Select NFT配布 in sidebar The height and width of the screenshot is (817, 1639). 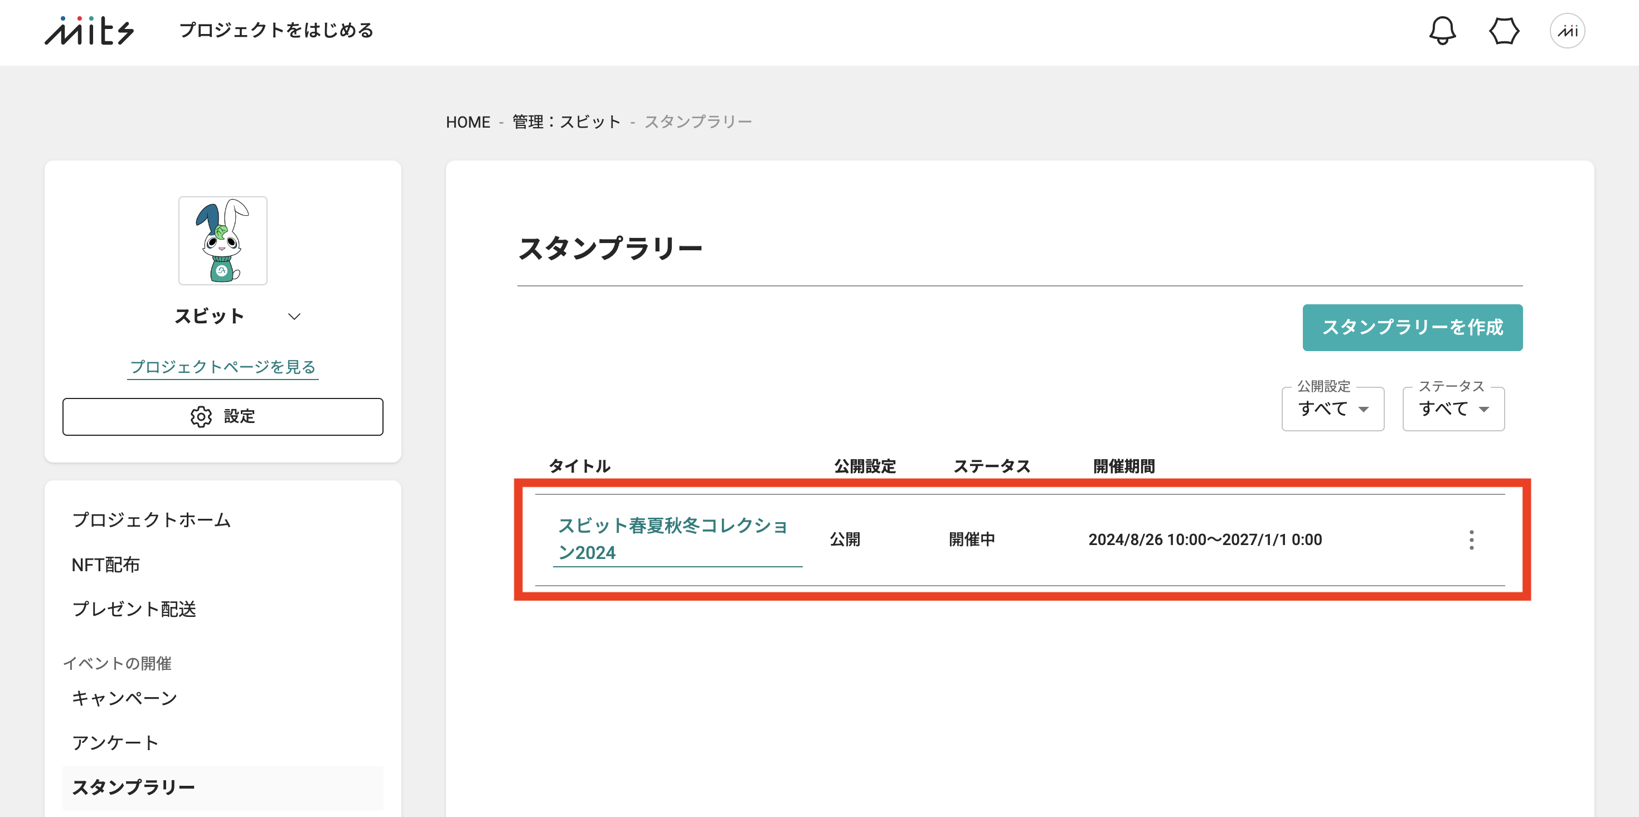point(105,565)
